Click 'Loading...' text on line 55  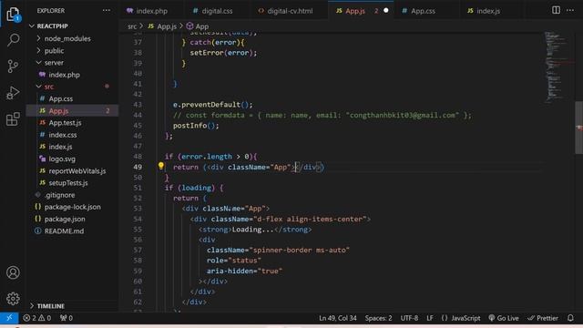253,229
